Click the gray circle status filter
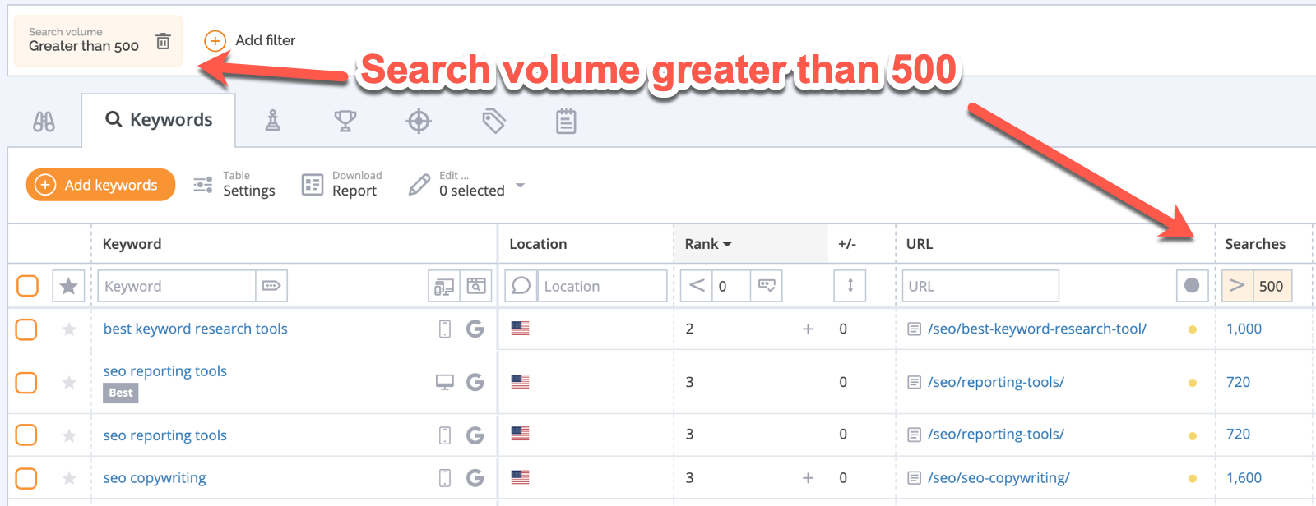 click(1192, 286)
